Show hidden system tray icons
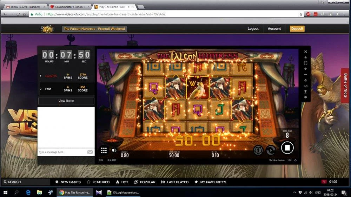Screen dimensions: 351x197 click(x=294, y=192)
